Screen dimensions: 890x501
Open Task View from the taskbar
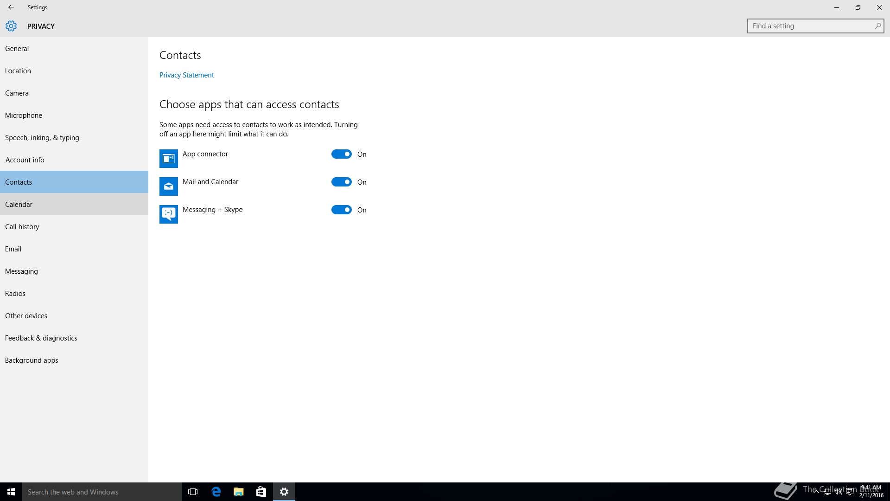click(x=193, y=492)
